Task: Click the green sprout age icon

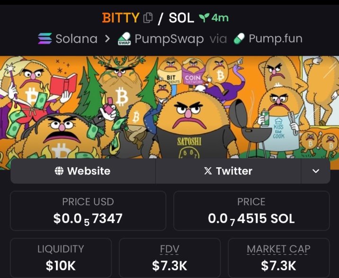Action: 204,18
